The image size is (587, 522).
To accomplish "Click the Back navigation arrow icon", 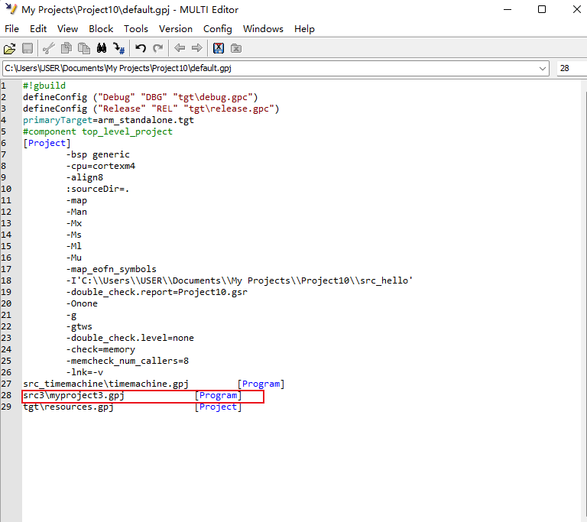I will [180, 48].
